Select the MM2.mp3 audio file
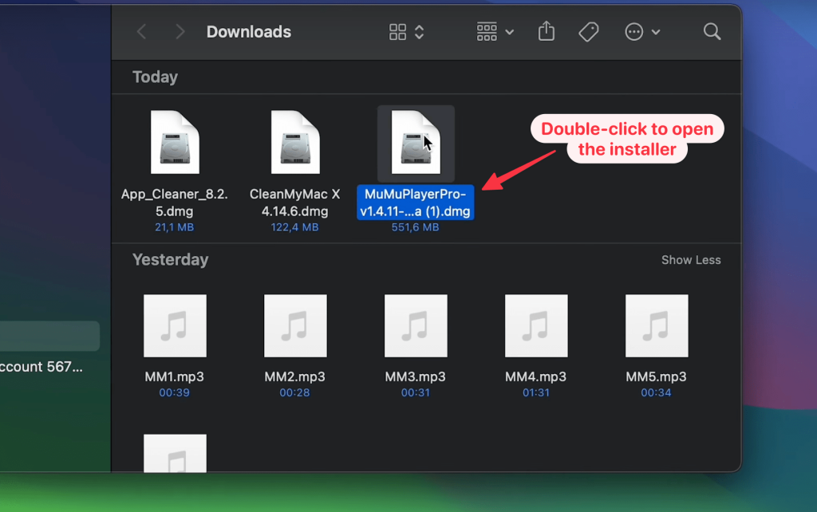This screenshot has width=817, height=512. (295, 325)
